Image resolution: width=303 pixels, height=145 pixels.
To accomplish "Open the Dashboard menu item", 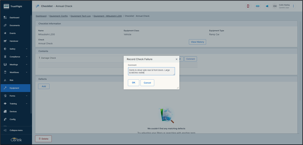I will pos(14,18).
